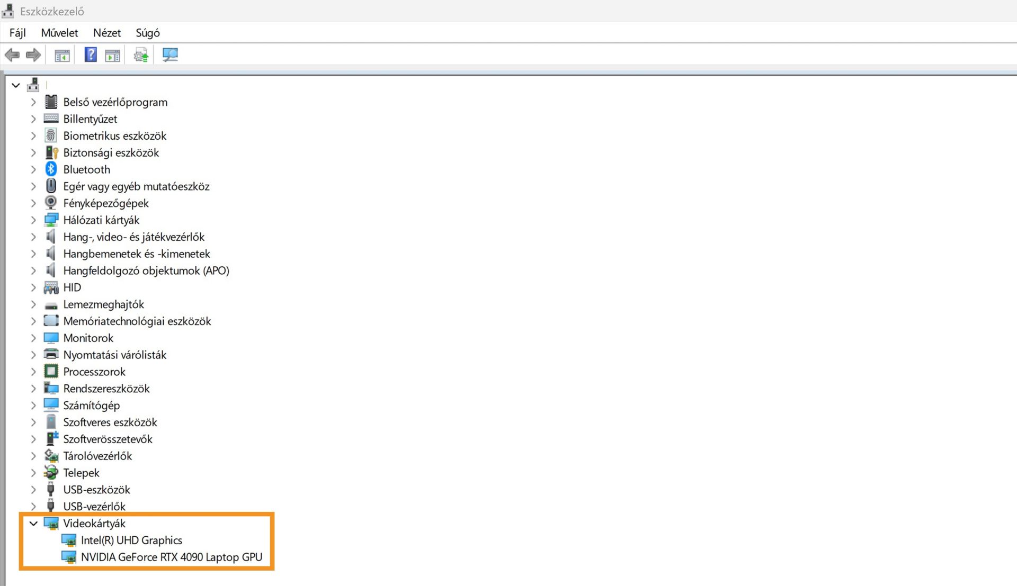Collapse the root computer node
The height and width of the screenshot is (586, 1017).
[x=16, y=85]
